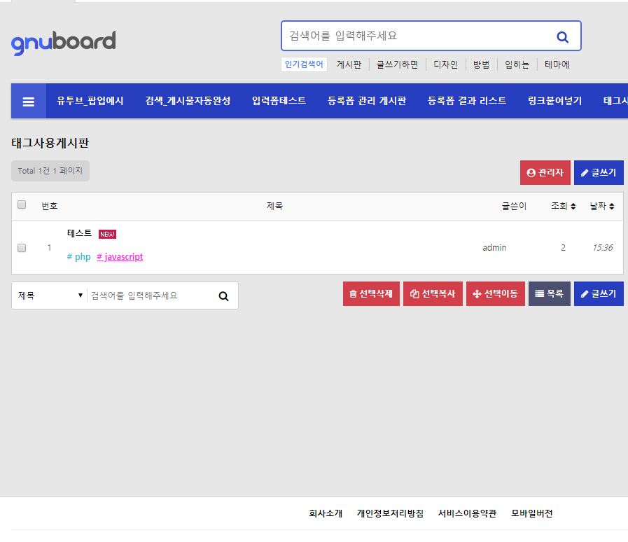The width and height of the screenshot is (628, 542).
Task: Open the 개인정보처리방침 footer link
Action: [390, 513]
